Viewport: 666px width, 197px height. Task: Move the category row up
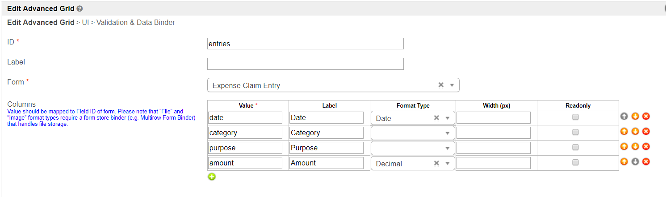[624, 132]
